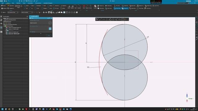Click the dialog more/less handle arrow
Viewport: 198px width, 111px height.
click(41, 34)
